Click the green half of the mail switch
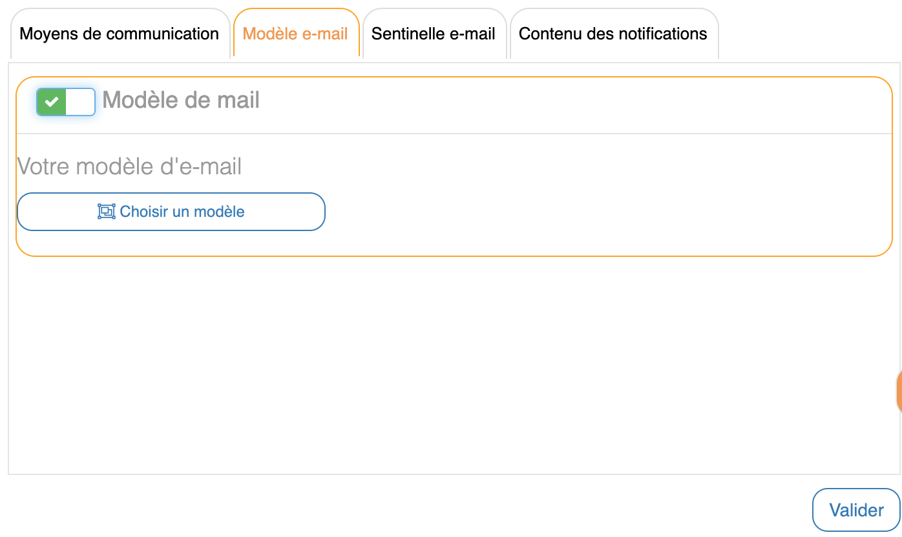Image resolution: width=902 pixels, height=537 pixels. [52, 102]
